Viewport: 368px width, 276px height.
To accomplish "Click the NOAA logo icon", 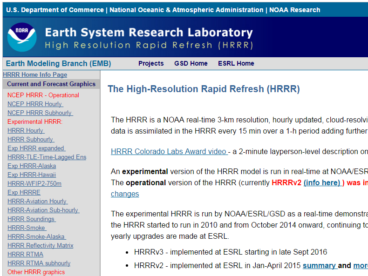I will [22, 37].
